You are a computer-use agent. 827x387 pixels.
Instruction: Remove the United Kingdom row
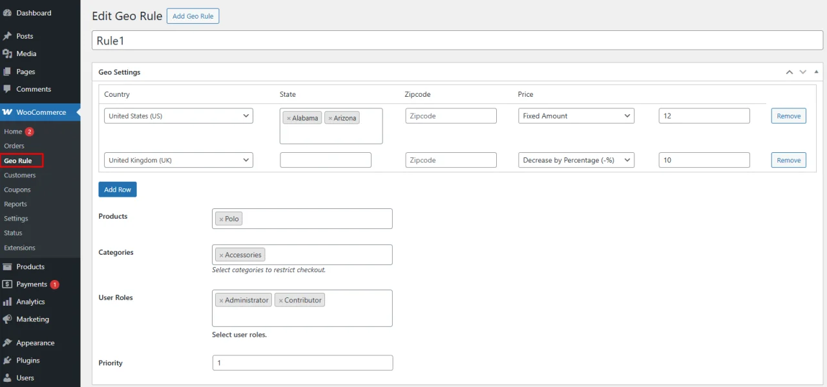[789, 160]
